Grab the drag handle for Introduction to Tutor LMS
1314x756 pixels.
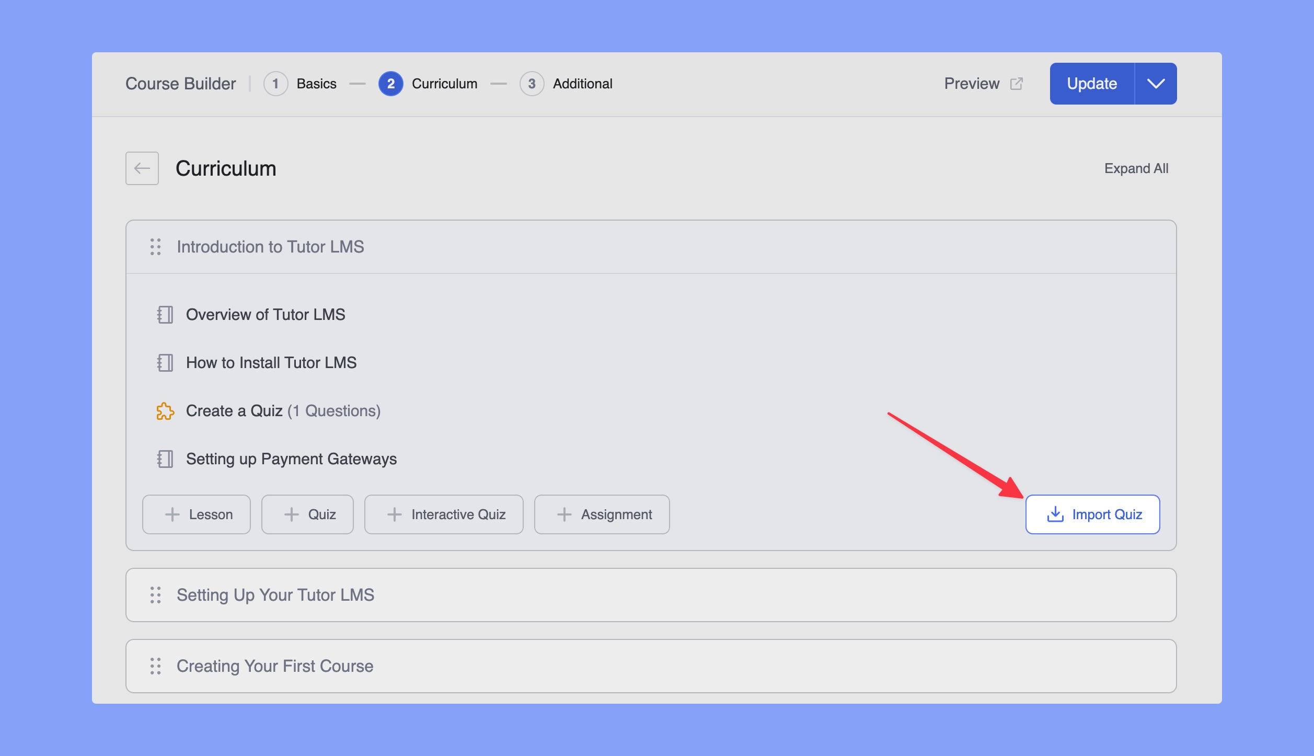tap(155, 247)
